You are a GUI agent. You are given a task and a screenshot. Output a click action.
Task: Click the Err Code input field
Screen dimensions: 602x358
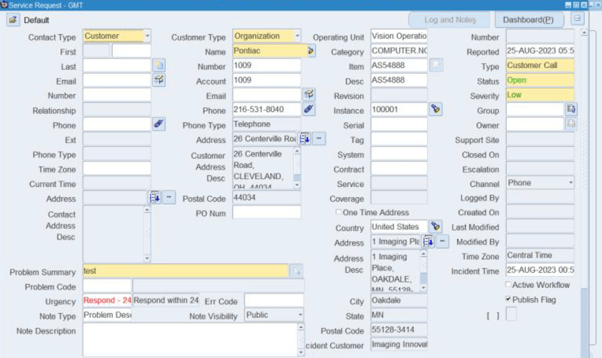point(274,300)
